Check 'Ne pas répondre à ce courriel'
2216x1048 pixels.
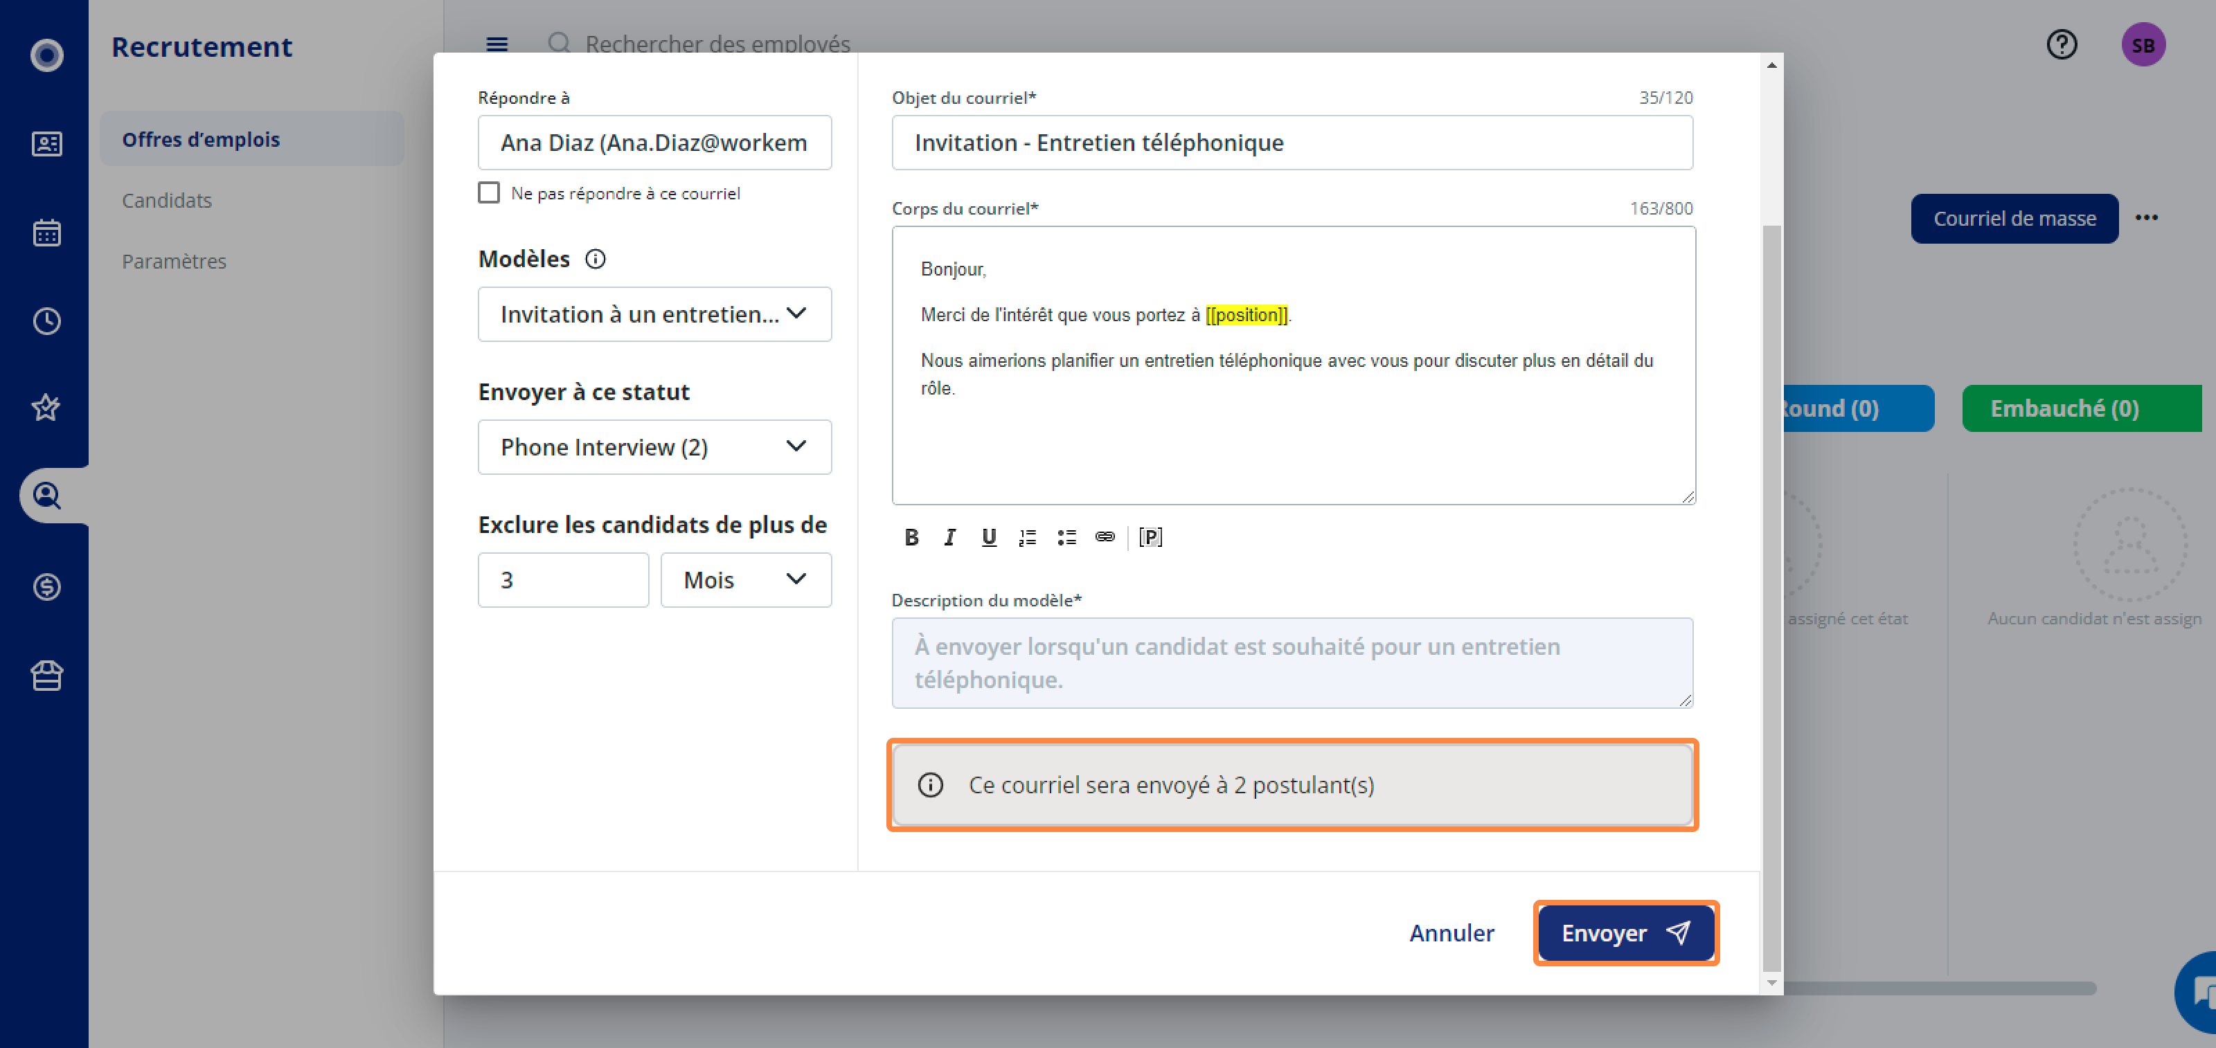489,192
